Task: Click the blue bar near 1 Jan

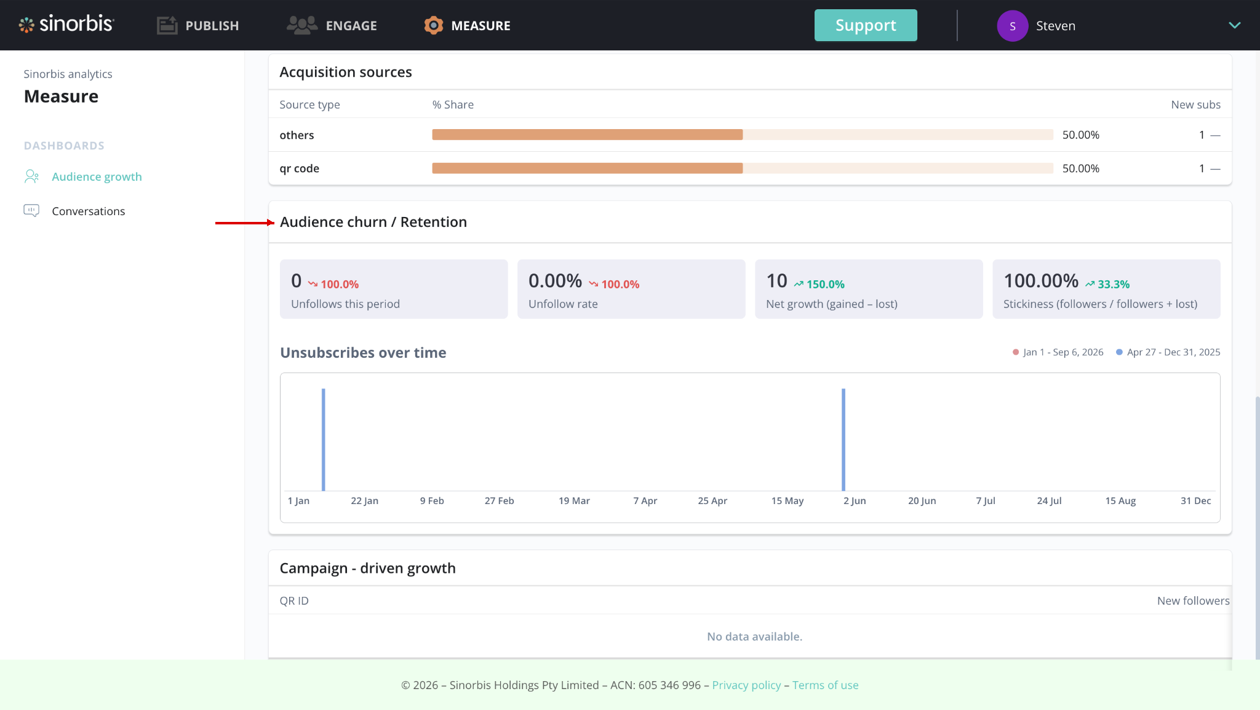Action: 324,440
